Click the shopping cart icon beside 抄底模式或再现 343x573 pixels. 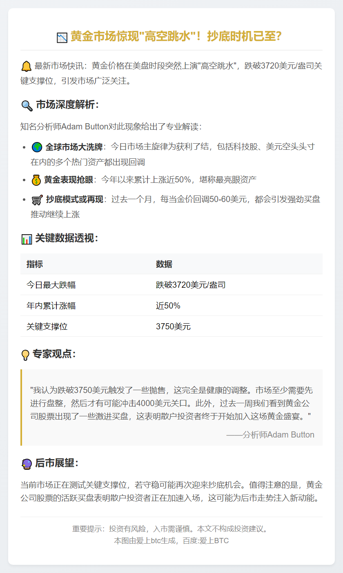coord(37,200)
